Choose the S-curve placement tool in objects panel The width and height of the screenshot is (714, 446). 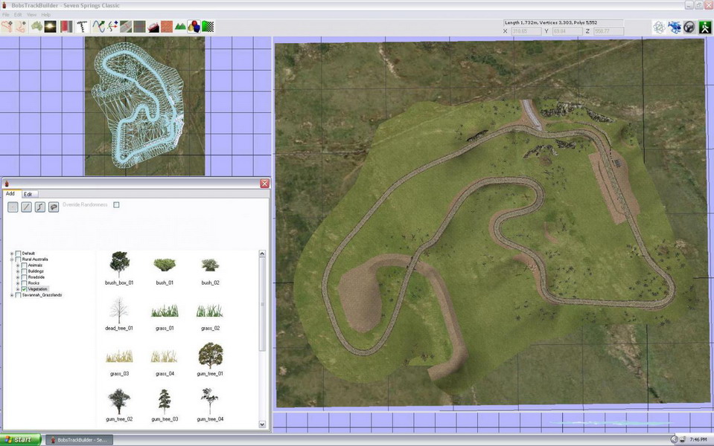(39, 207)
